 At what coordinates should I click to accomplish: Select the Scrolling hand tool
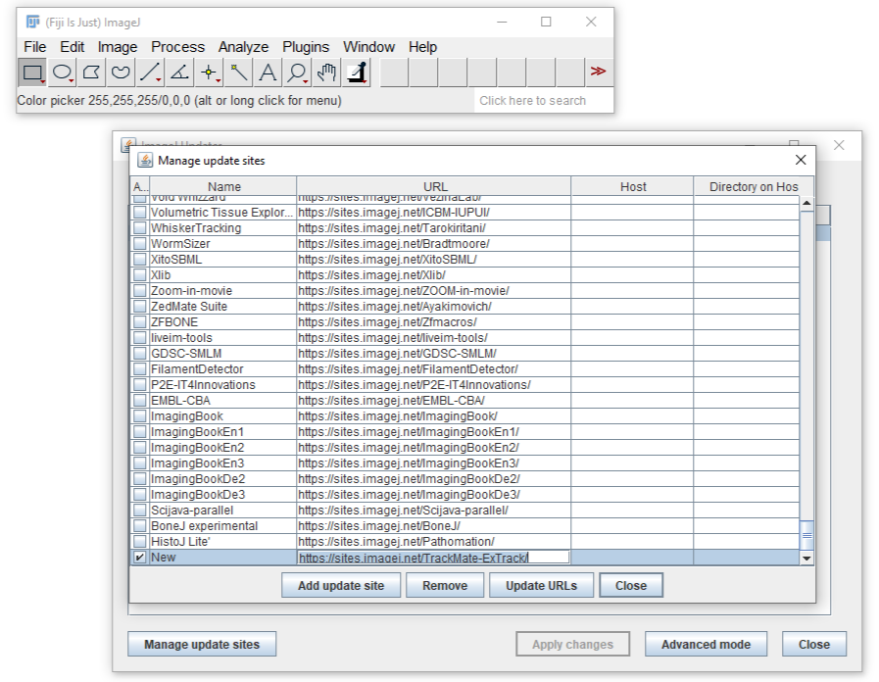[x=326, y=73]
